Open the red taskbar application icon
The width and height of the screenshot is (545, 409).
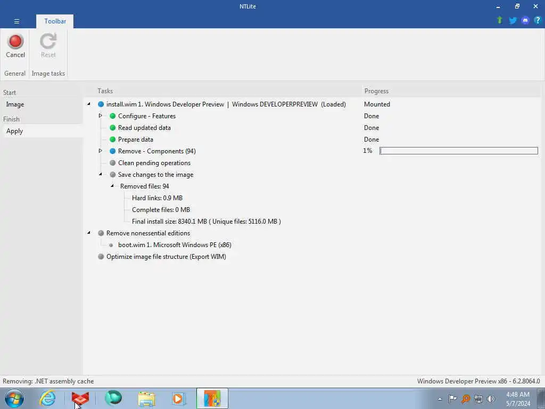coord(80,398)
